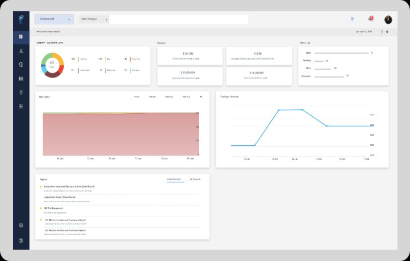Select the 1 week range tab
This screenshot has width=410, height=261.
tap(137, 97)
